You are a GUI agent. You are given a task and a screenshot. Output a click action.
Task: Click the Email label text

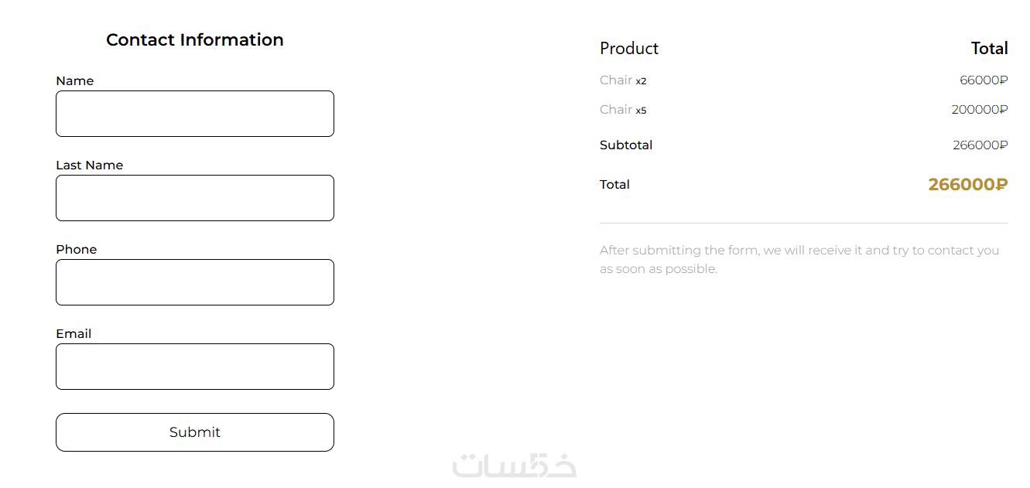(74, 334)
